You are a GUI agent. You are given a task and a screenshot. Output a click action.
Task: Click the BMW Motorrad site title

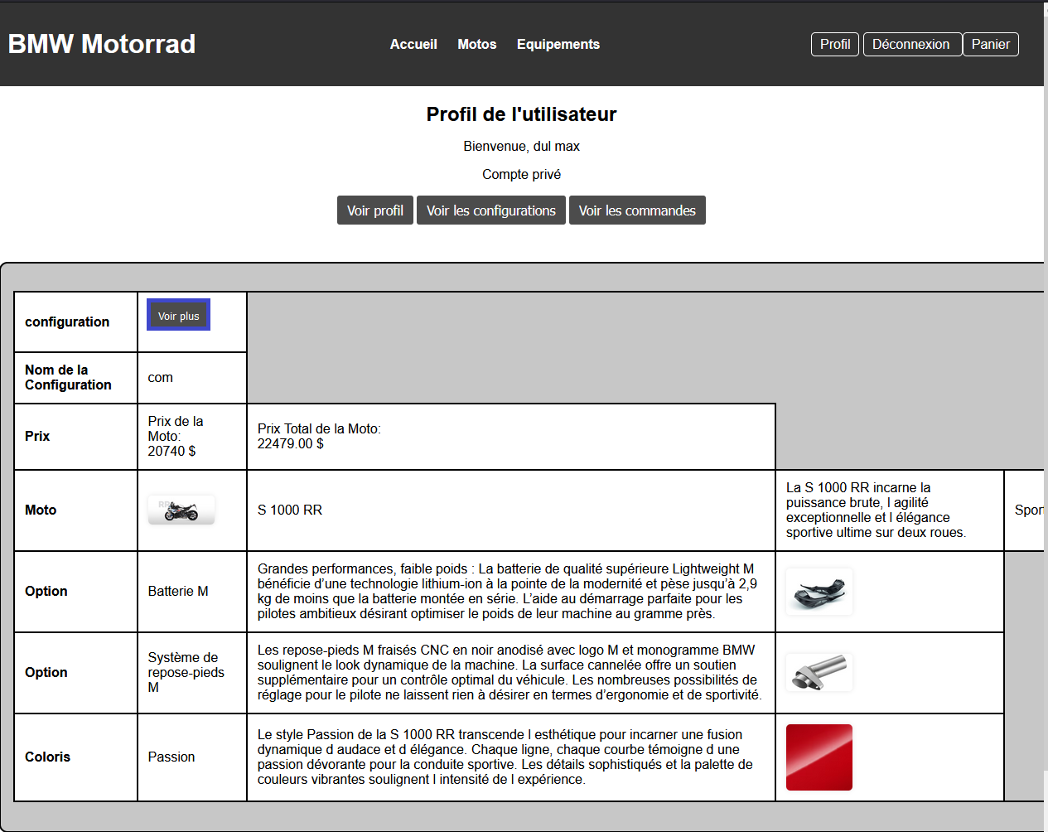102,44
